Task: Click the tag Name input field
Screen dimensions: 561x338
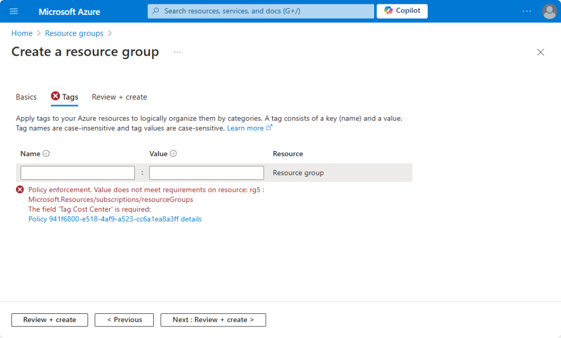Action: (x=77, y=172)
